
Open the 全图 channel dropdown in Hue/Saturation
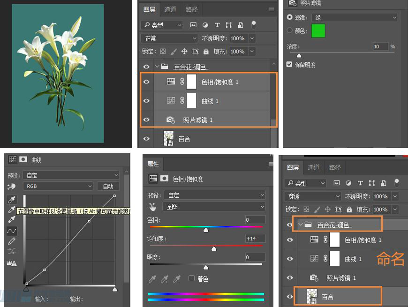[213, 206]
